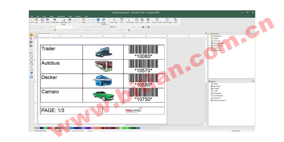Select the Text tool in left toolbox

click(x=31, y=39)
